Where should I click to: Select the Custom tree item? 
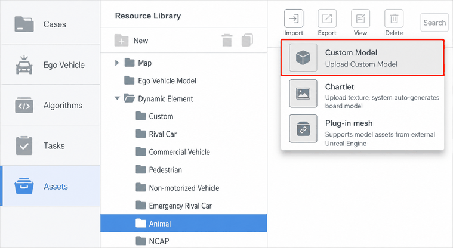183,116
